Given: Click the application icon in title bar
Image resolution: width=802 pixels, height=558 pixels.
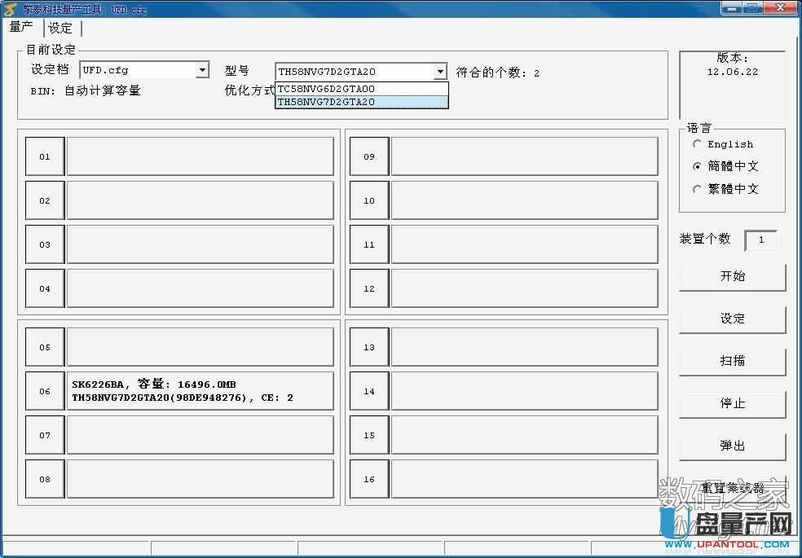Looking at the screenshot, I should point(11,9).
